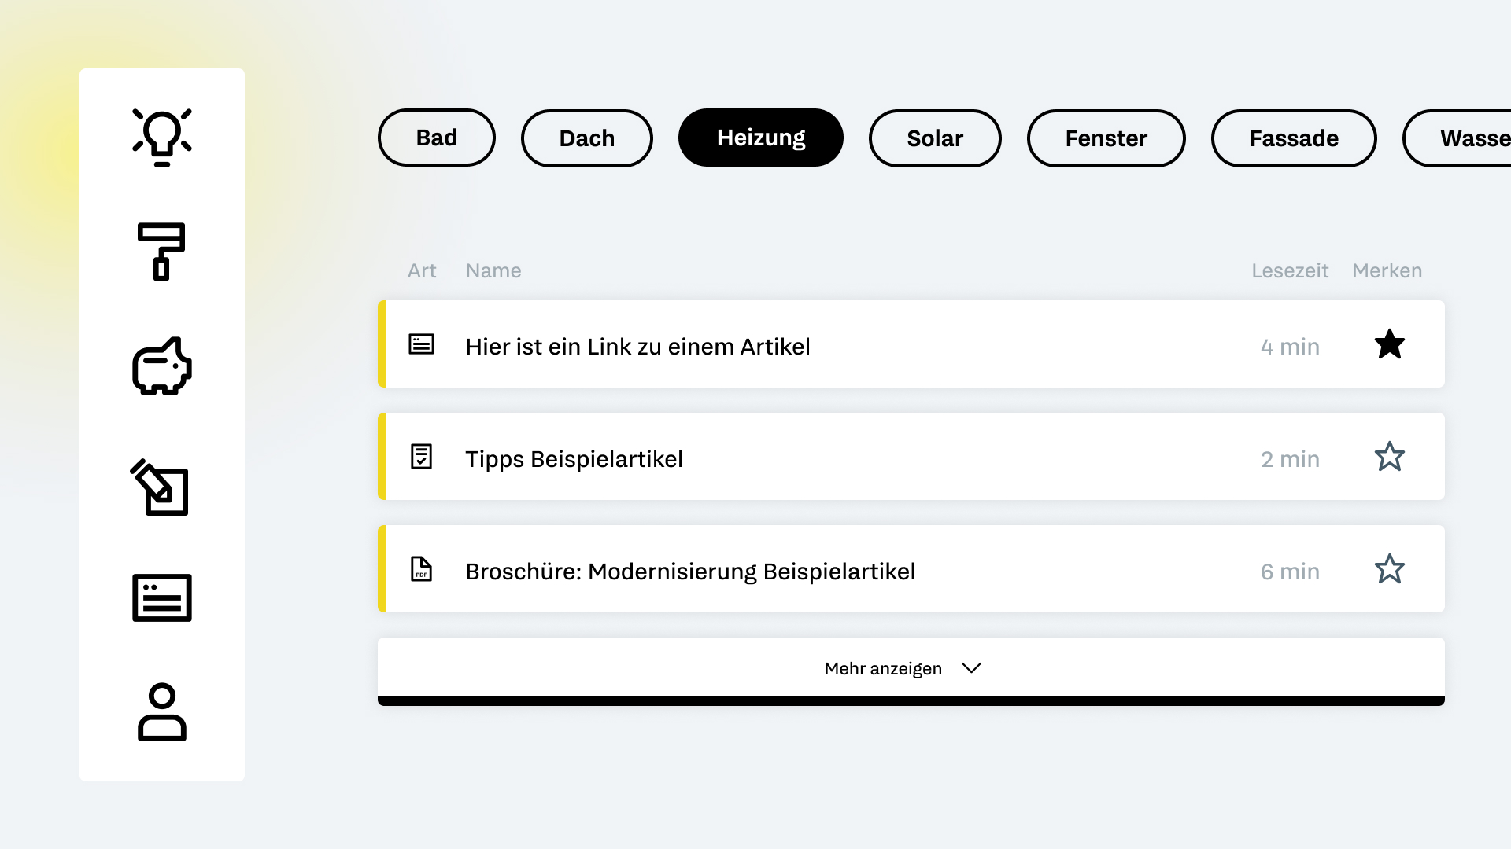Select the Solar category filter
The height and width of the screenshot is (849, 1511).
[935, 138]
